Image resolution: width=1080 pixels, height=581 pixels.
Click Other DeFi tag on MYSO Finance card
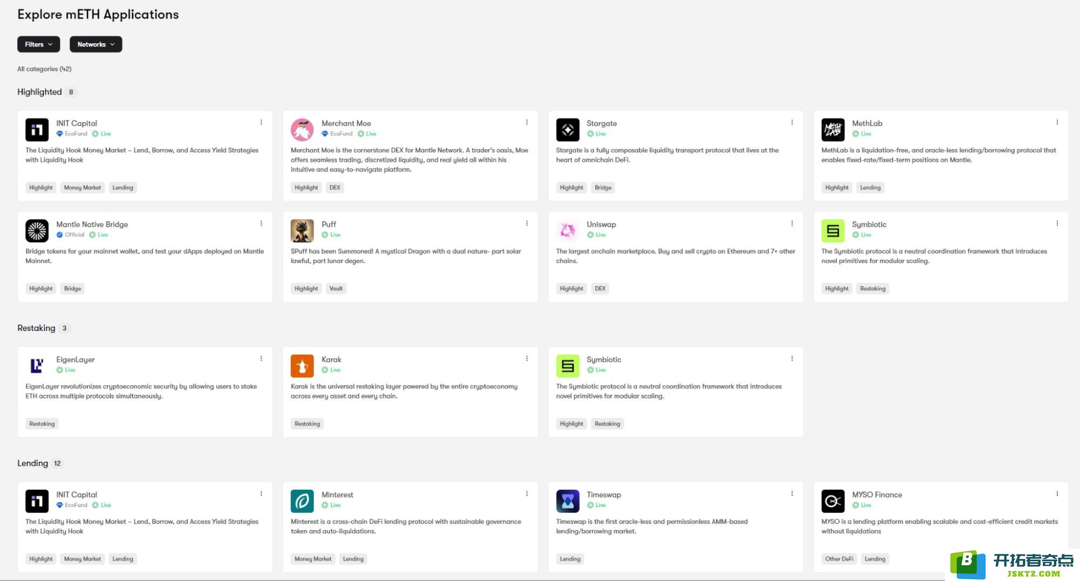839,559
